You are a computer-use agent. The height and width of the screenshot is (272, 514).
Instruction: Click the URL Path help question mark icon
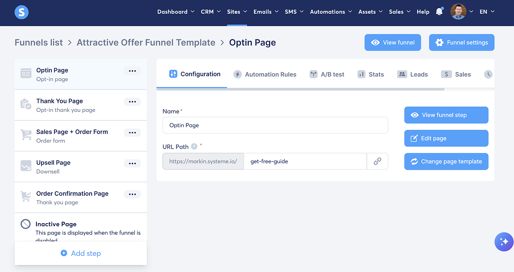194,146
